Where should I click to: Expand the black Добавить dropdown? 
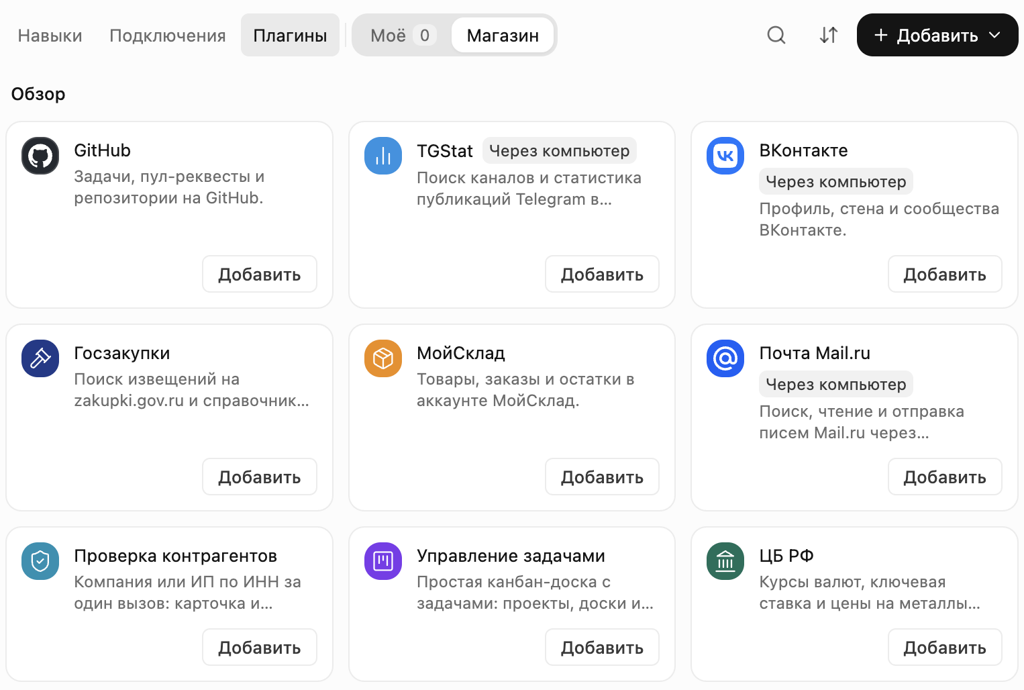(937, 35)
